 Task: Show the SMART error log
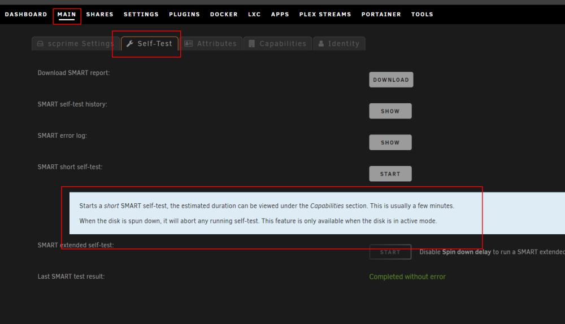[x=390, y=142]
